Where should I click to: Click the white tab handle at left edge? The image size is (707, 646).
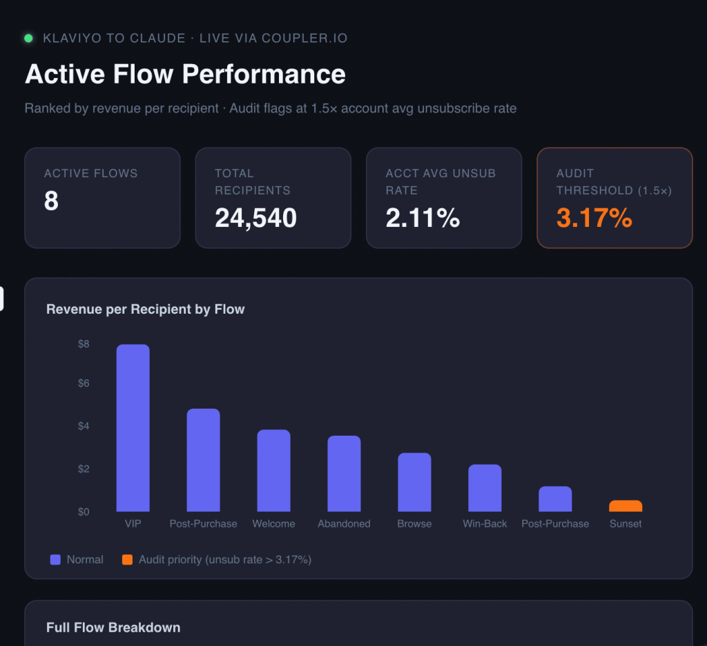click(x=1, y=299)
